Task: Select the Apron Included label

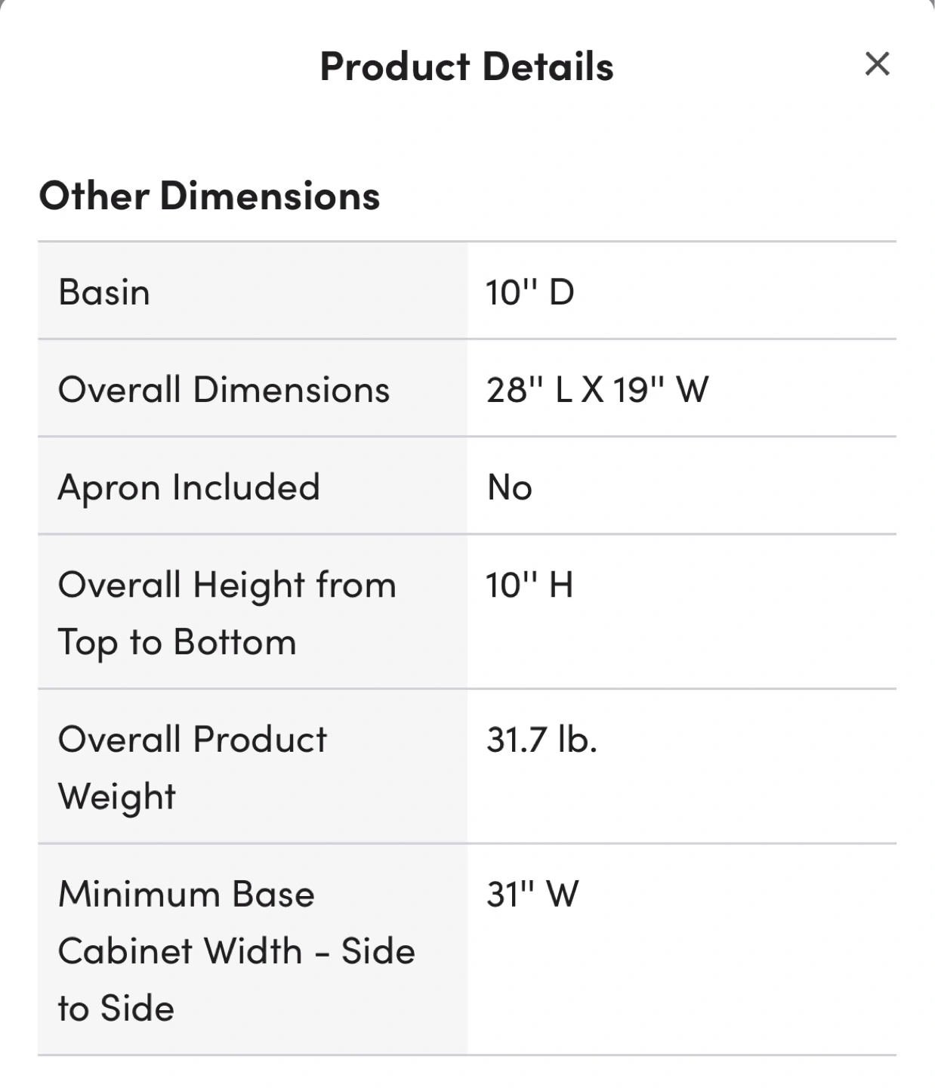Action: 189,487
